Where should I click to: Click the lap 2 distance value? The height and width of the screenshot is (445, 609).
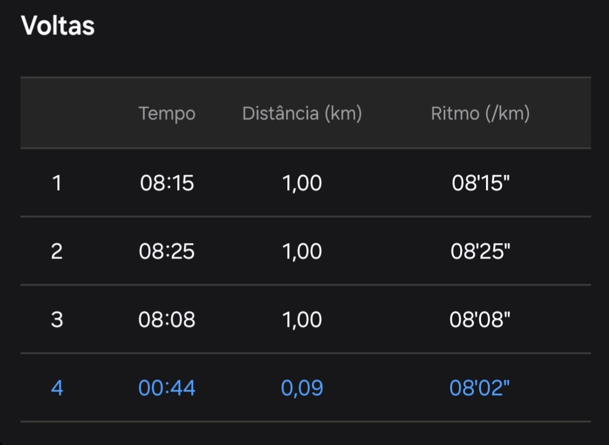pyautogui.click(x=302, y=251)
